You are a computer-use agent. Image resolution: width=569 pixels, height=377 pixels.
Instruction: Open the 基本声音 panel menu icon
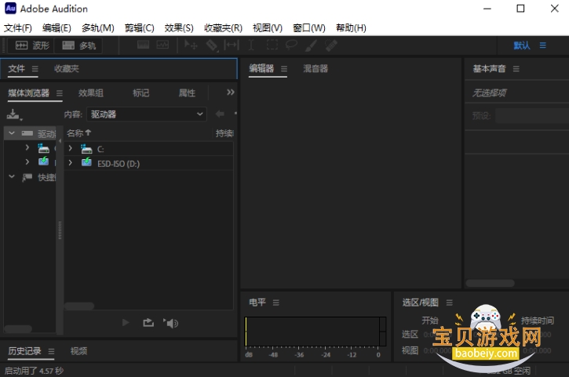(516, 68)
